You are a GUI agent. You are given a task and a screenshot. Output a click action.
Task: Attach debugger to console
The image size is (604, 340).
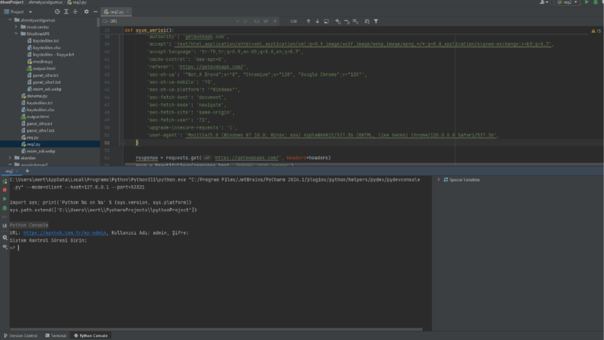pos(5,208)
